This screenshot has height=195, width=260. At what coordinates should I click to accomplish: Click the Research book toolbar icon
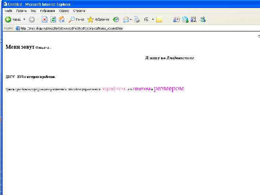tap(193, 19)
